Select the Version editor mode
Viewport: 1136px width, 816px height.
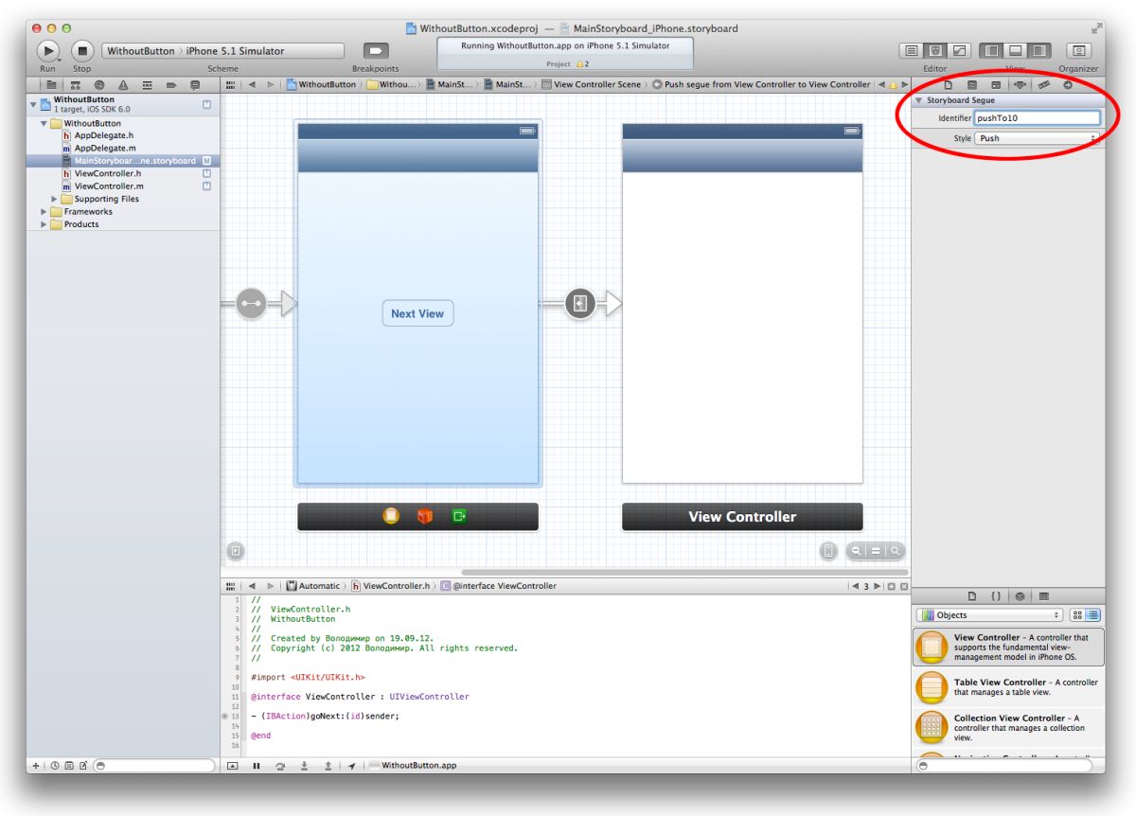(959, 50)
